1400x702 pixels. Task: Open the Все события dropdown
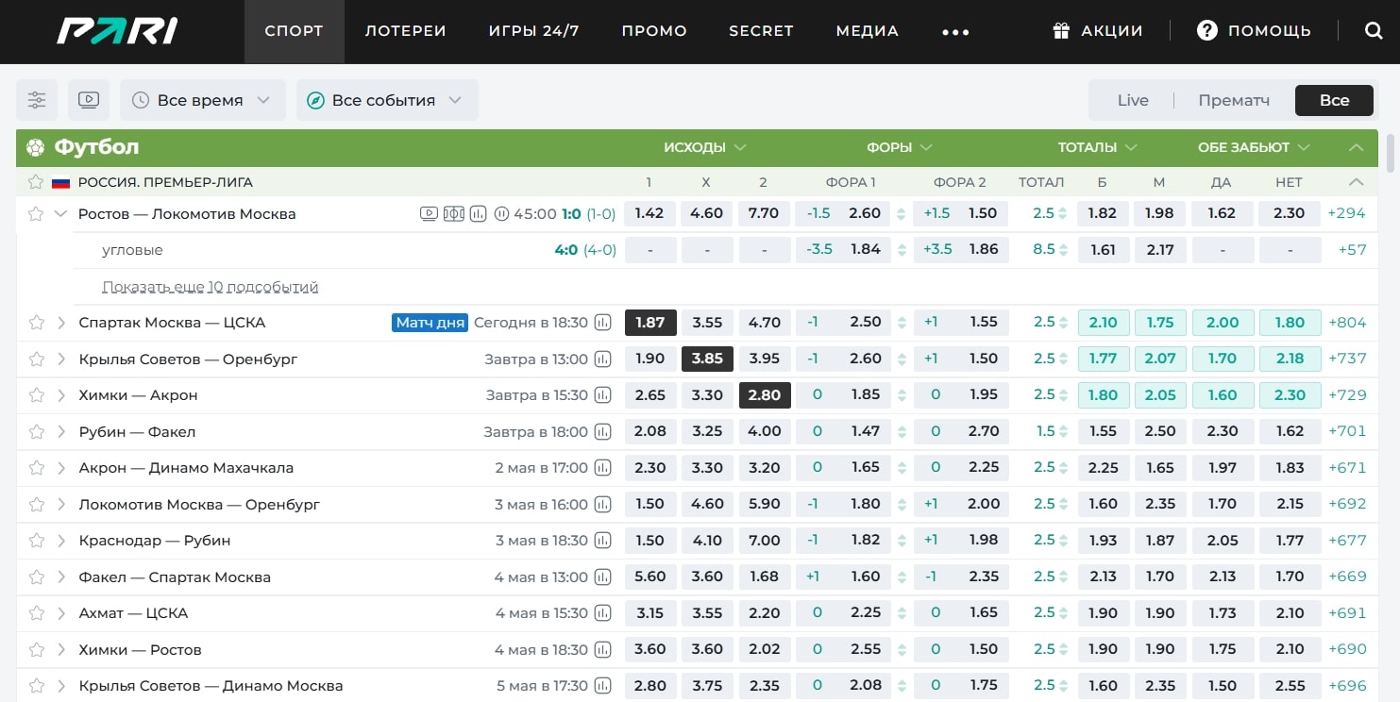387,100
